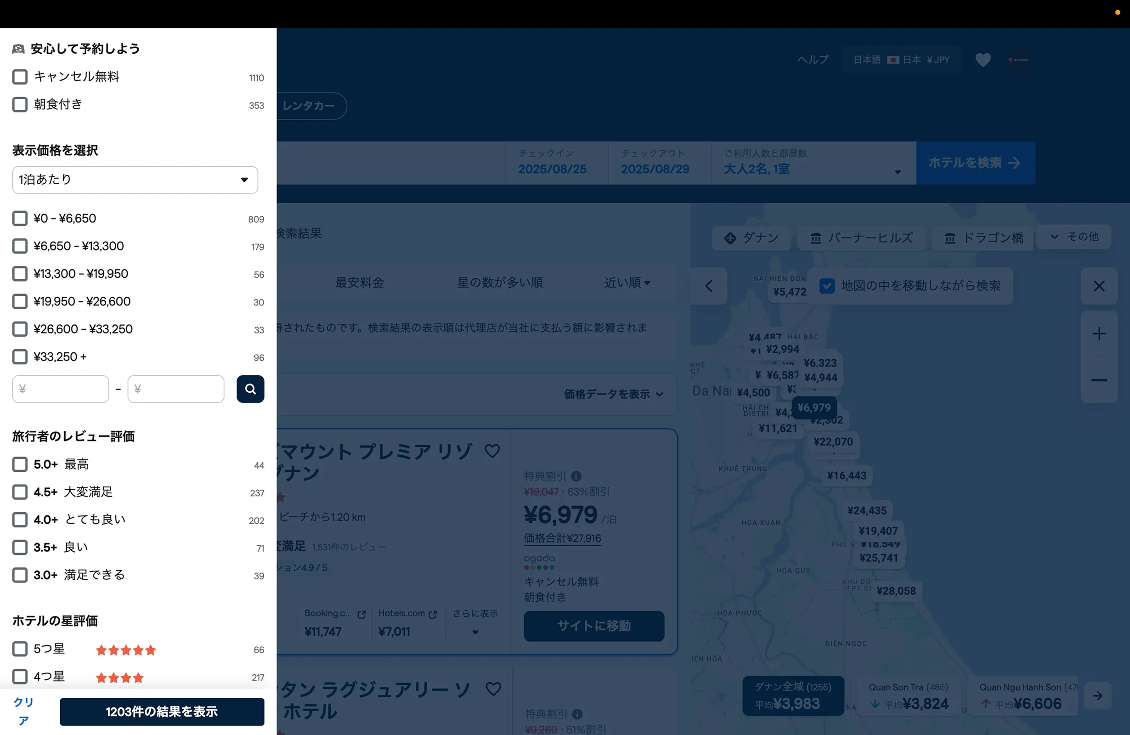The height and width of the screenshot is (735, 1130).
Task: Check the 朝食付き filter
Action: [19, 104]
